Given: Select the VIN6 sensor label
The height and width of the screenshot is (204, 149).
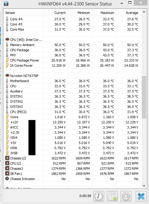Looking at the screenshot, I should click(x=14, y=148).
